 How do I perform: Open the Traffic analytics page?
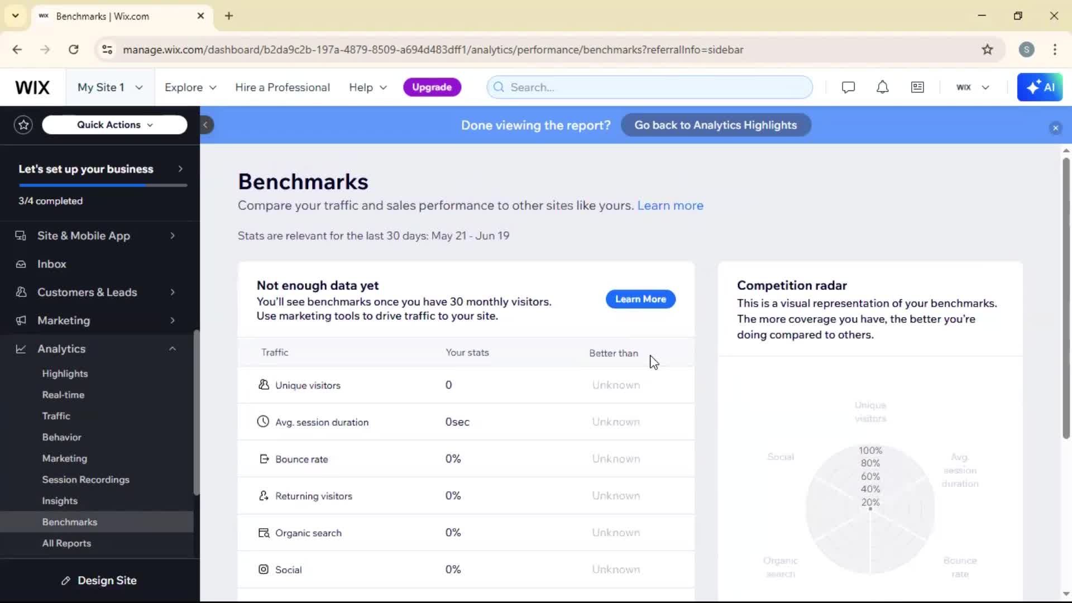coord(56,416)
